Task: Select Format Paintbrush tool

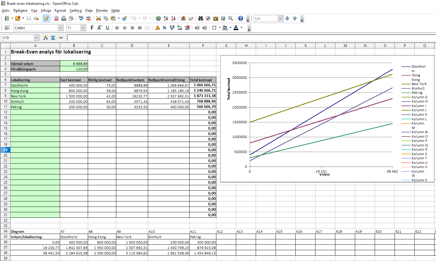Action: click(x=124, y=18)
